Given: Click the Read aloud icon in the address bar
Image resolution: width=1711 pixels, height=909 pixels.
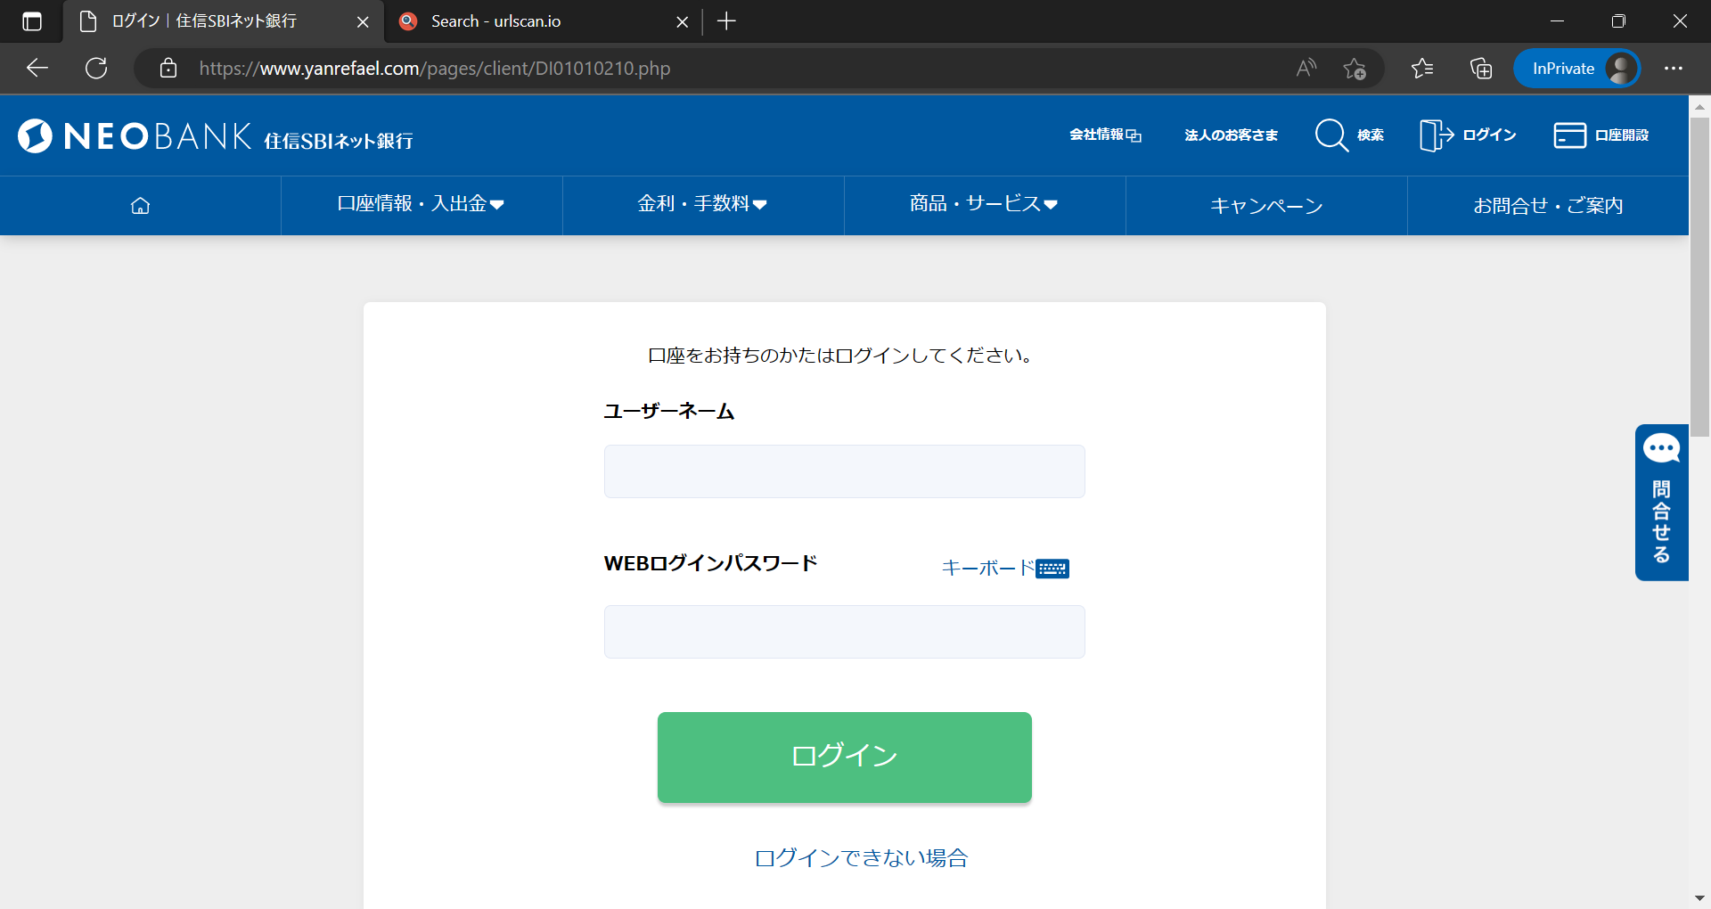Looking at the screenshot, I should pos(1306,69).
